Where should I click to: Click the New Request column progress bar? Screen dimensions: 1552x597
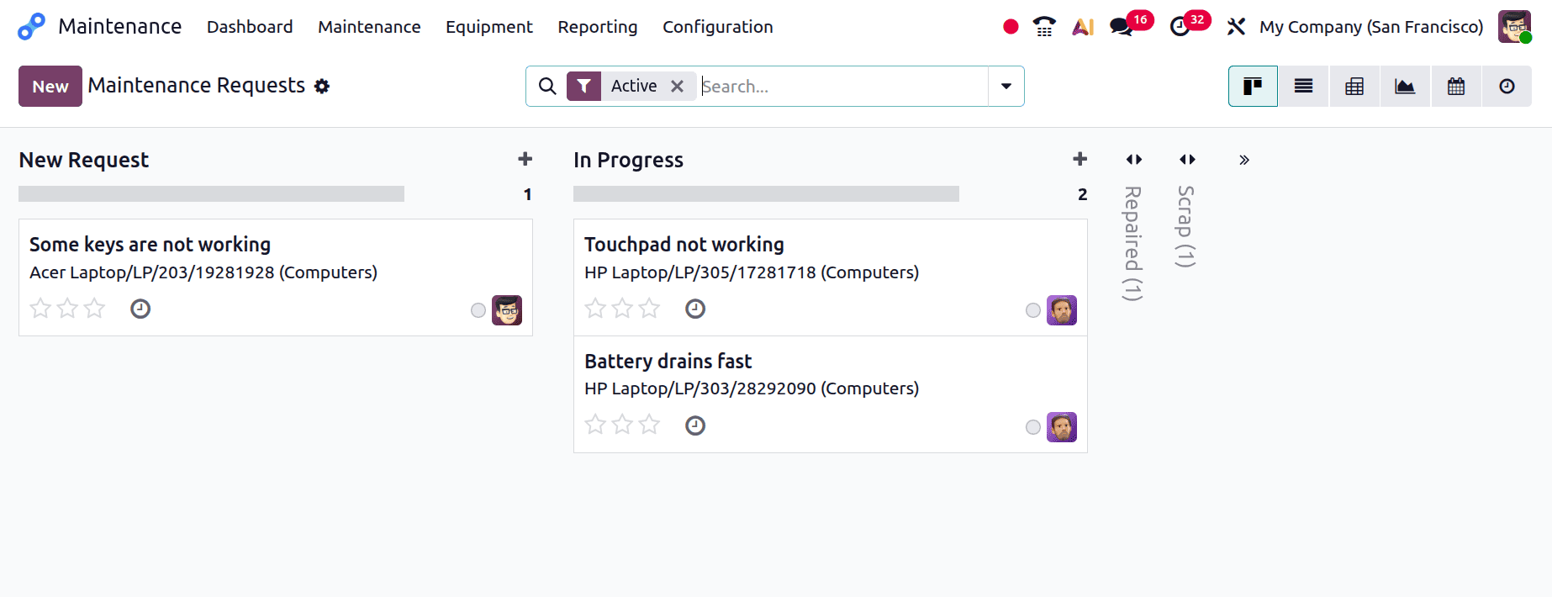point(212,194)
